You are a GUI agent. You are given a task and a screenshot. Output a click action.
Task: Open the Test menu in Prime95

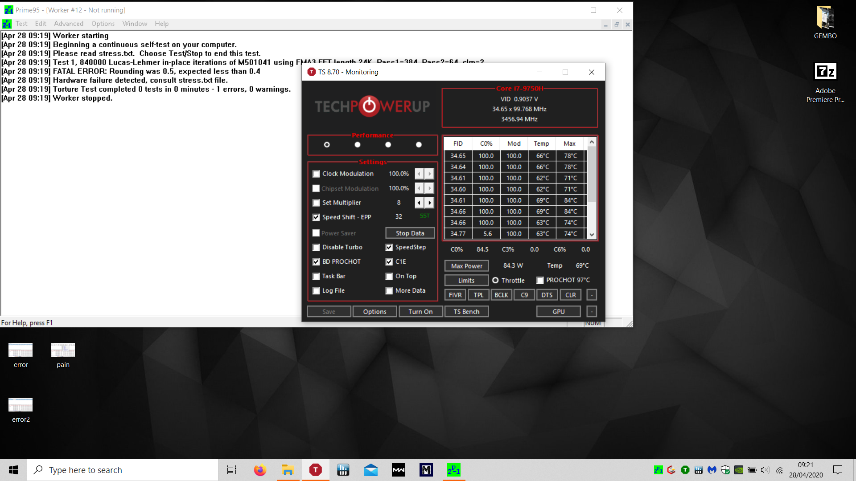(x=21, y=24)
